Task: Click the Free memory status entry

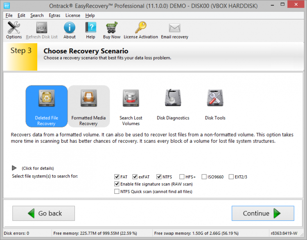Action: point(95,233)
